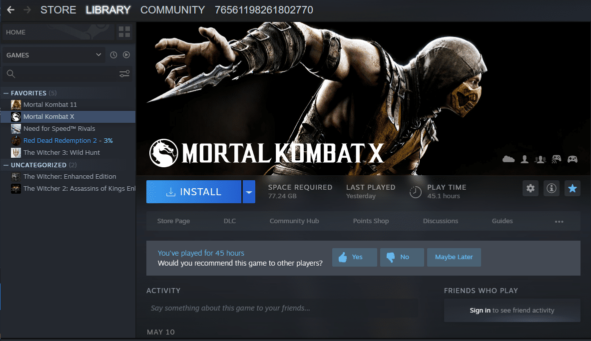
Task: Open the Community Hub tab
Action: coord(294,221)
